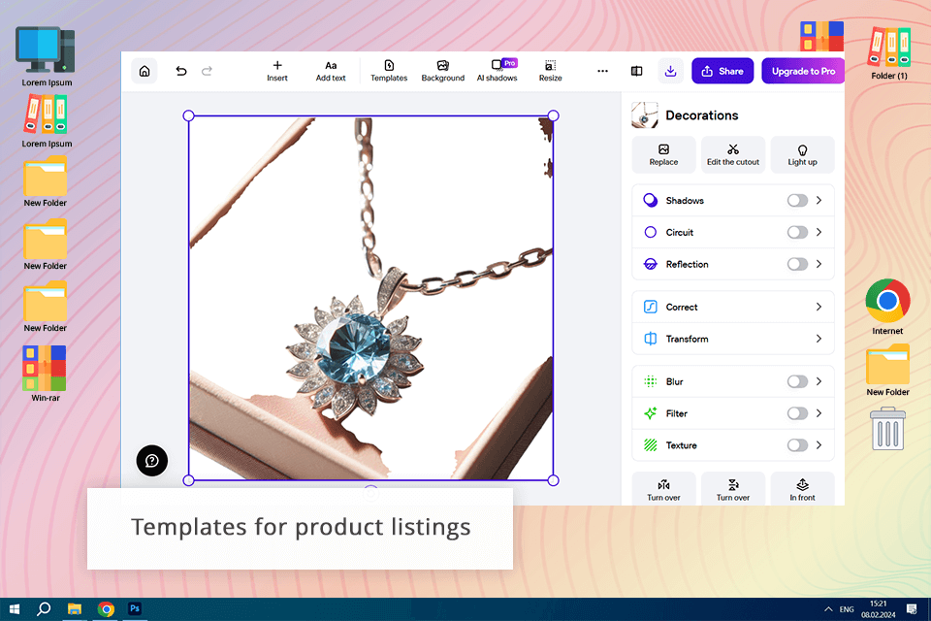Open the help chat bubble icon
This screenshot has height=621, width=931.
point(152,461)
